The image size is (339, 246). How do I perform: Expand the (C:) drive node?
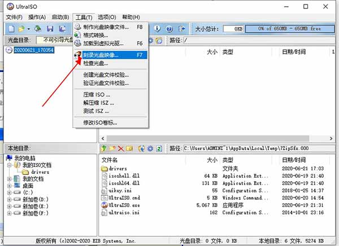pyautogui.click(x=9, y=192)
